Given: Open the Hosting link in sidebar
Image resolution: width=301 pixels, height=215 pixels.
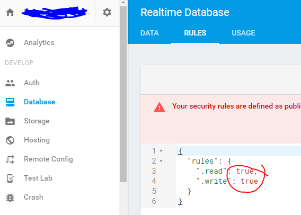Looking at the screenshot, I should 37,140.
